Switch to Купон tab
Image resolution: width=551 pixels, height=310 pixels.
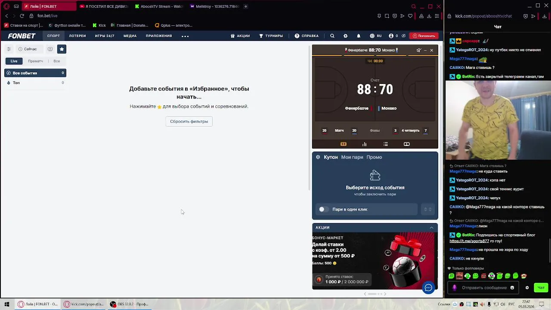(331, 157)
